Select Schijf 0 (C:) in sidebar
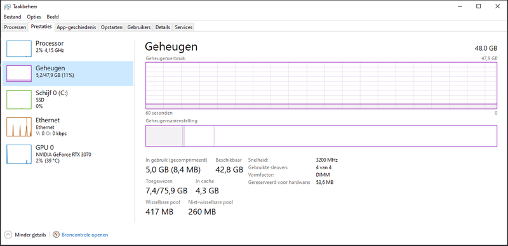This screenshot has height=246, width=508. pyautogui.click(x=68, y=100)
